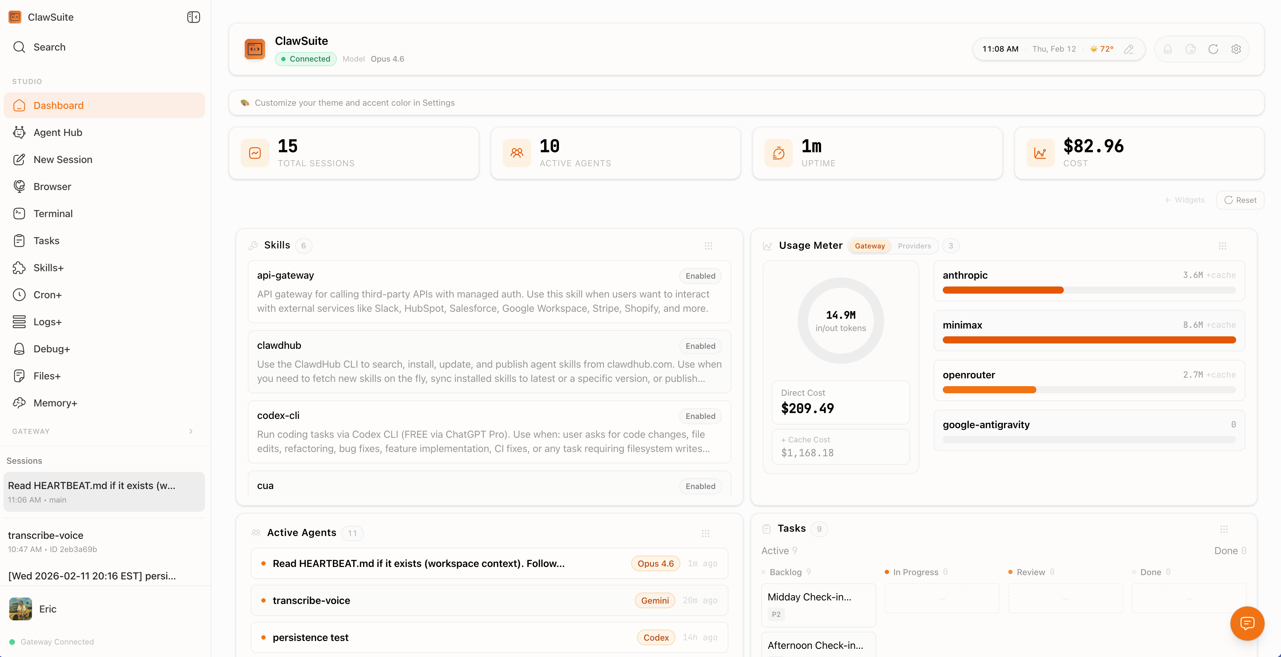Open Debug+ via its bell icon

coord(19,349)
